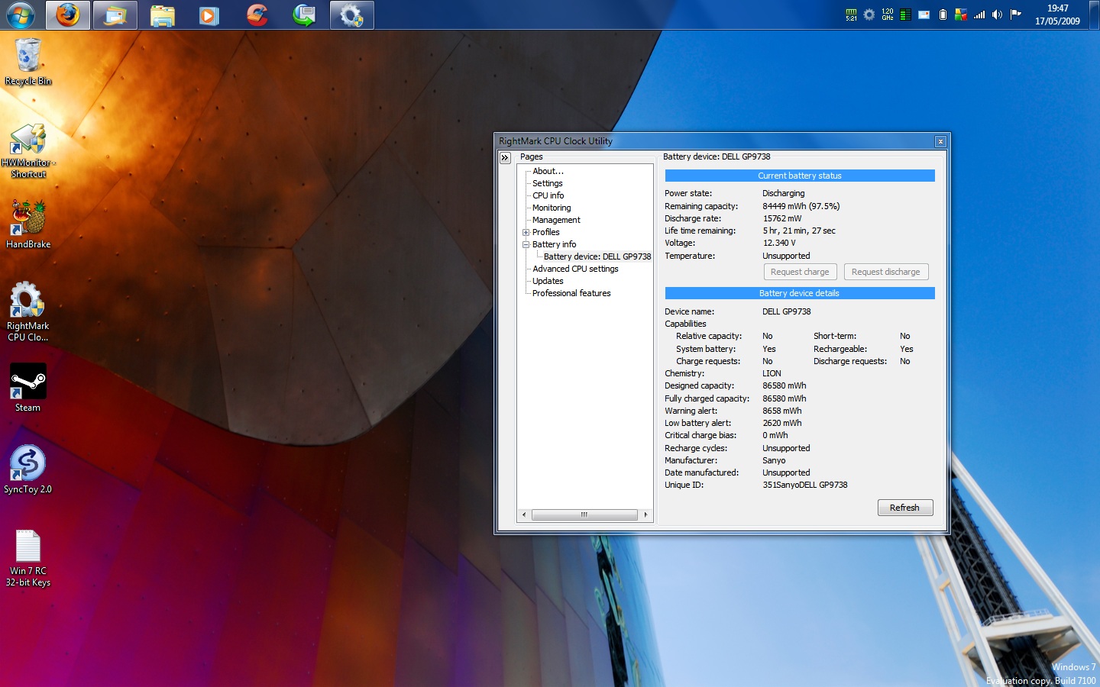Switch to Firefox on the taskbar
The image size is (1100, 687).
click(68, 15)
